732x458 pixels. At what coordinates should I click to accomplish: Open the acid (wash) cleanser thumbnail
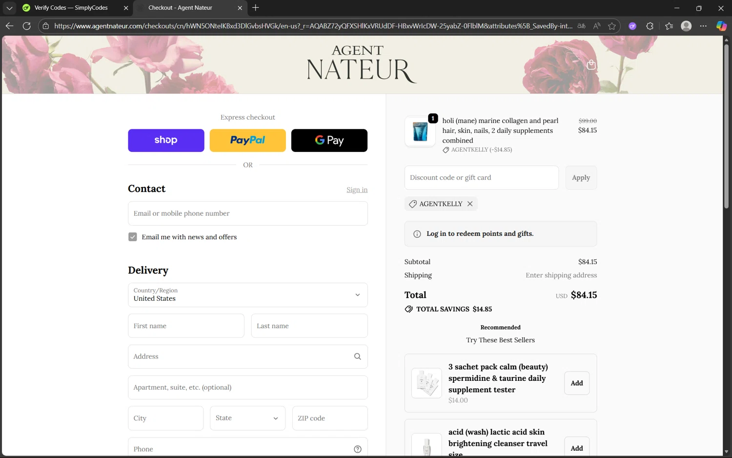[x=427, y=445]
